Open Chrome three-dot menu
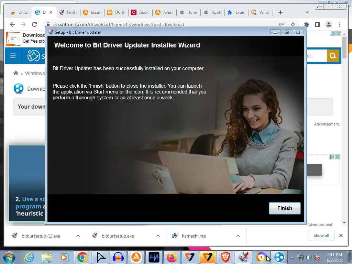This screenshot has width=352, height=264. coord(340,24)
